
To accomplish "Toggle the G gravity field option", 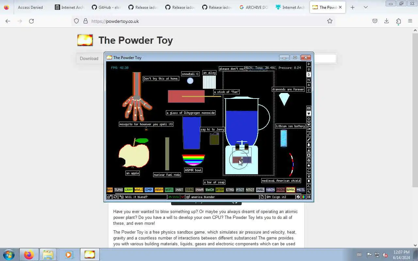I will 309,69.
